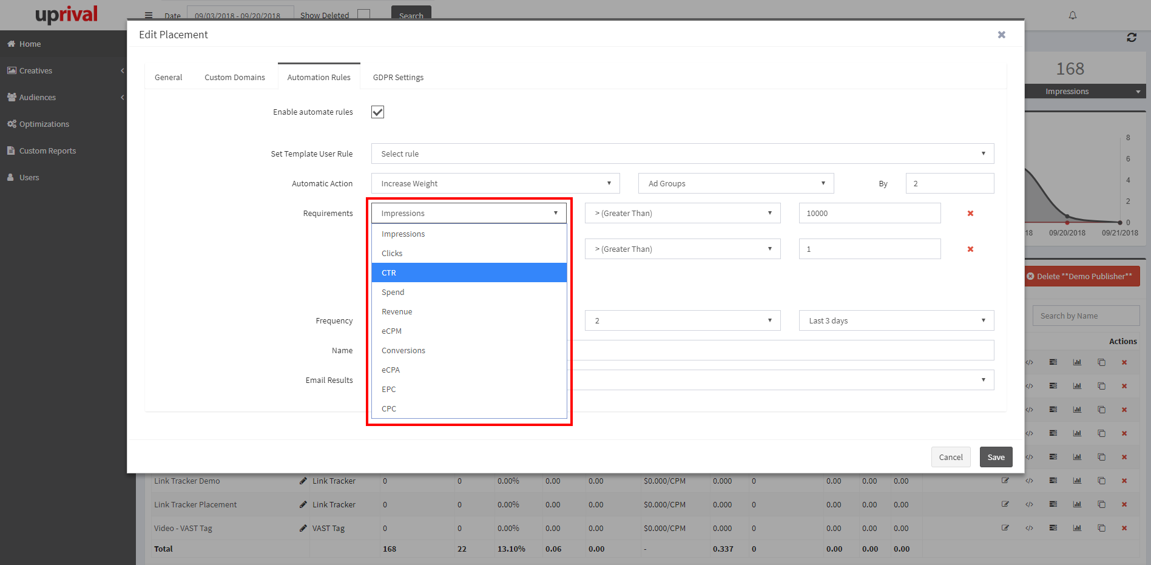View chart stats for Link Tracker Placement row
Viewport: 1151px width, 565px height.
tap(1077, 504)
